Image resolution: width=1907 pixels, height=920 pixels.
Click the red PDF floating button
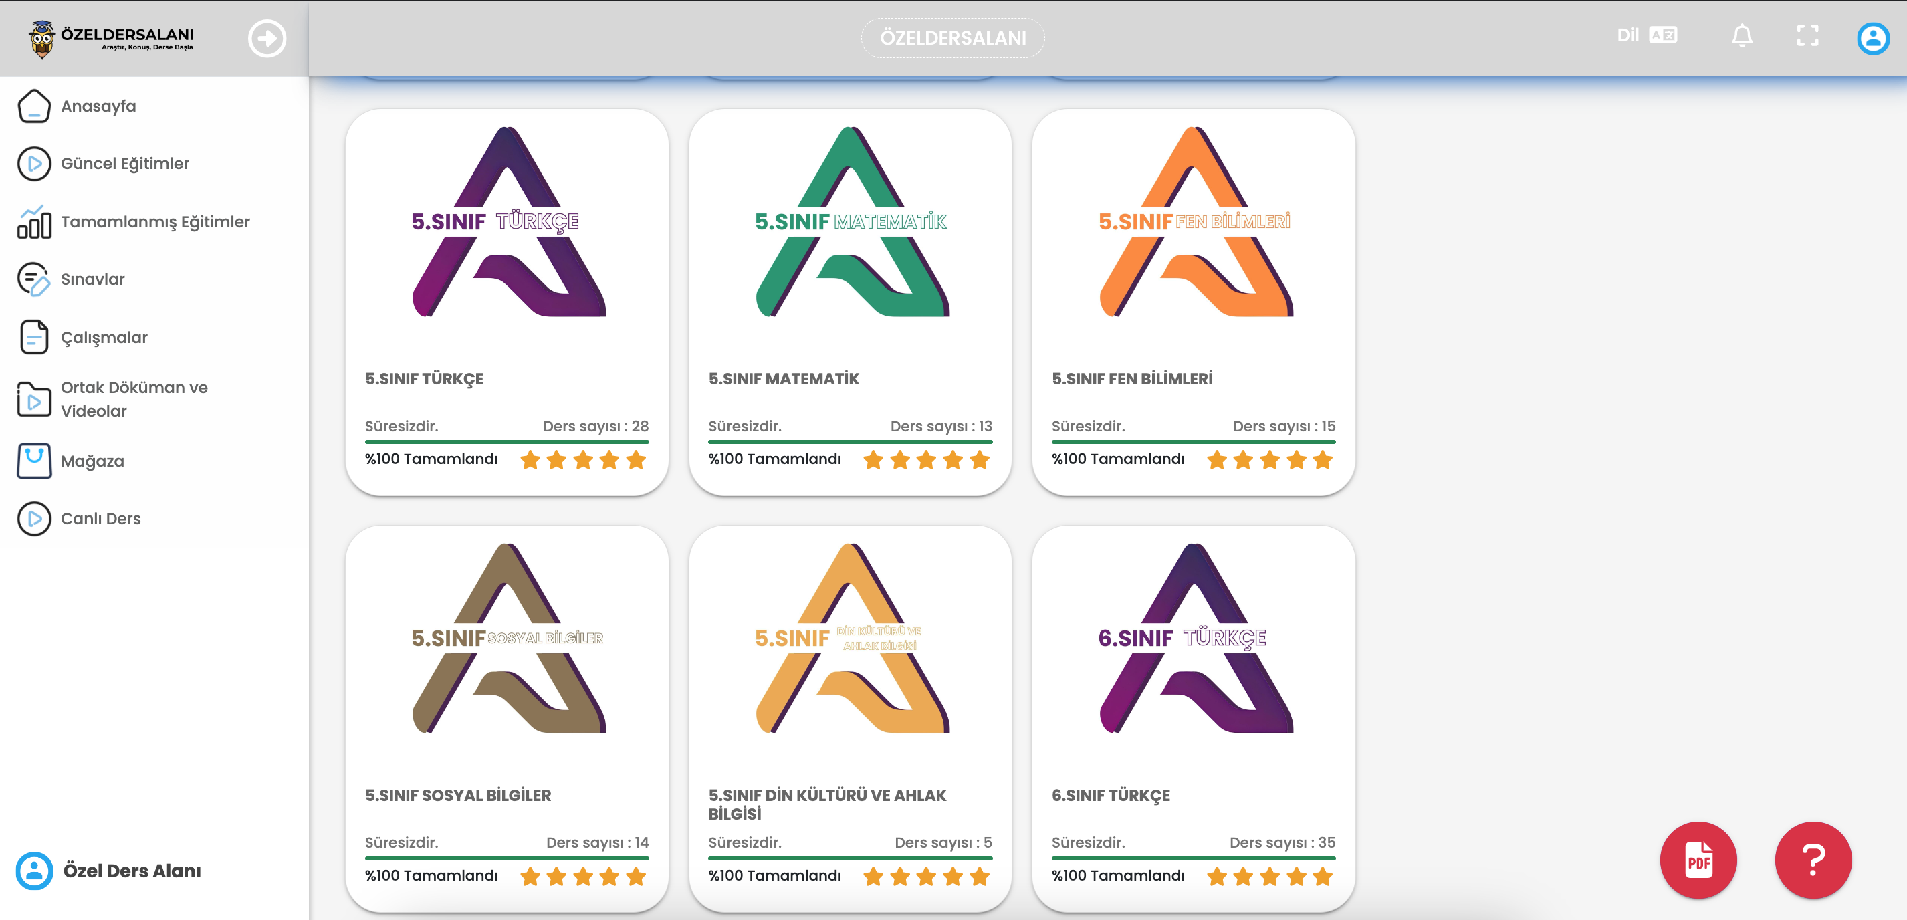(x=1698, y=860)
